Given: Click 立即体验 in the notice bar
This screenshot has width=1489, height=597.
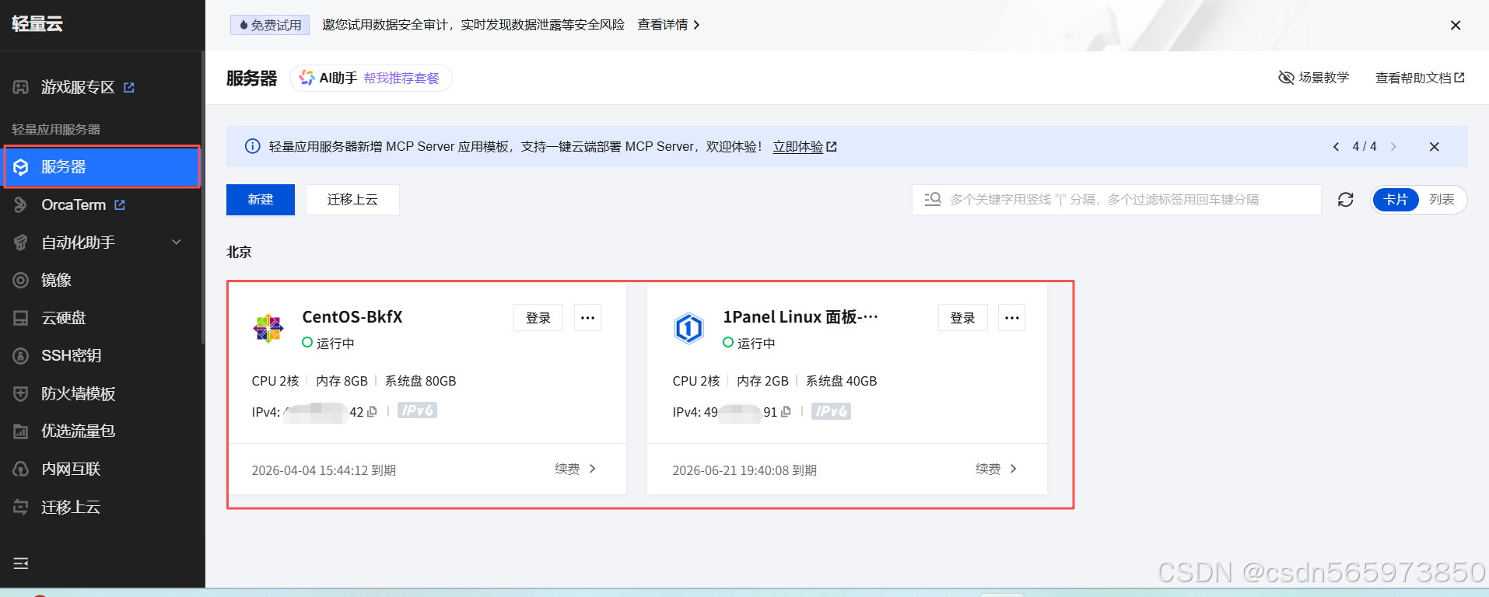Looking at the screenshot, I should [804, 146].
